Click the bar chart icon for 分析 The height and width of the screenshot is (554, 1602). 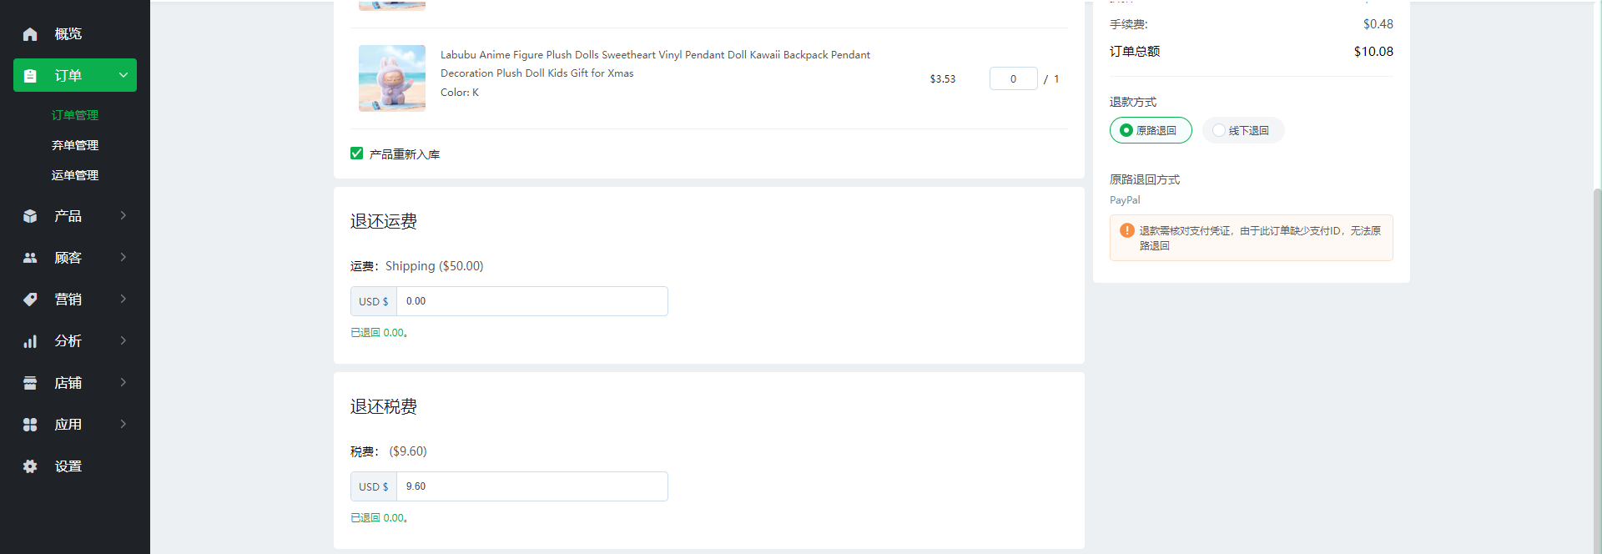(x=30, y=341)
